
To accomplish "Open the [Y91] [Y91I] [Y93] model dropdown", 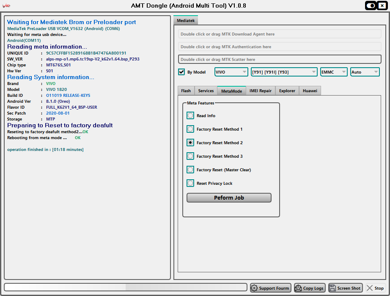I will 284,72.
